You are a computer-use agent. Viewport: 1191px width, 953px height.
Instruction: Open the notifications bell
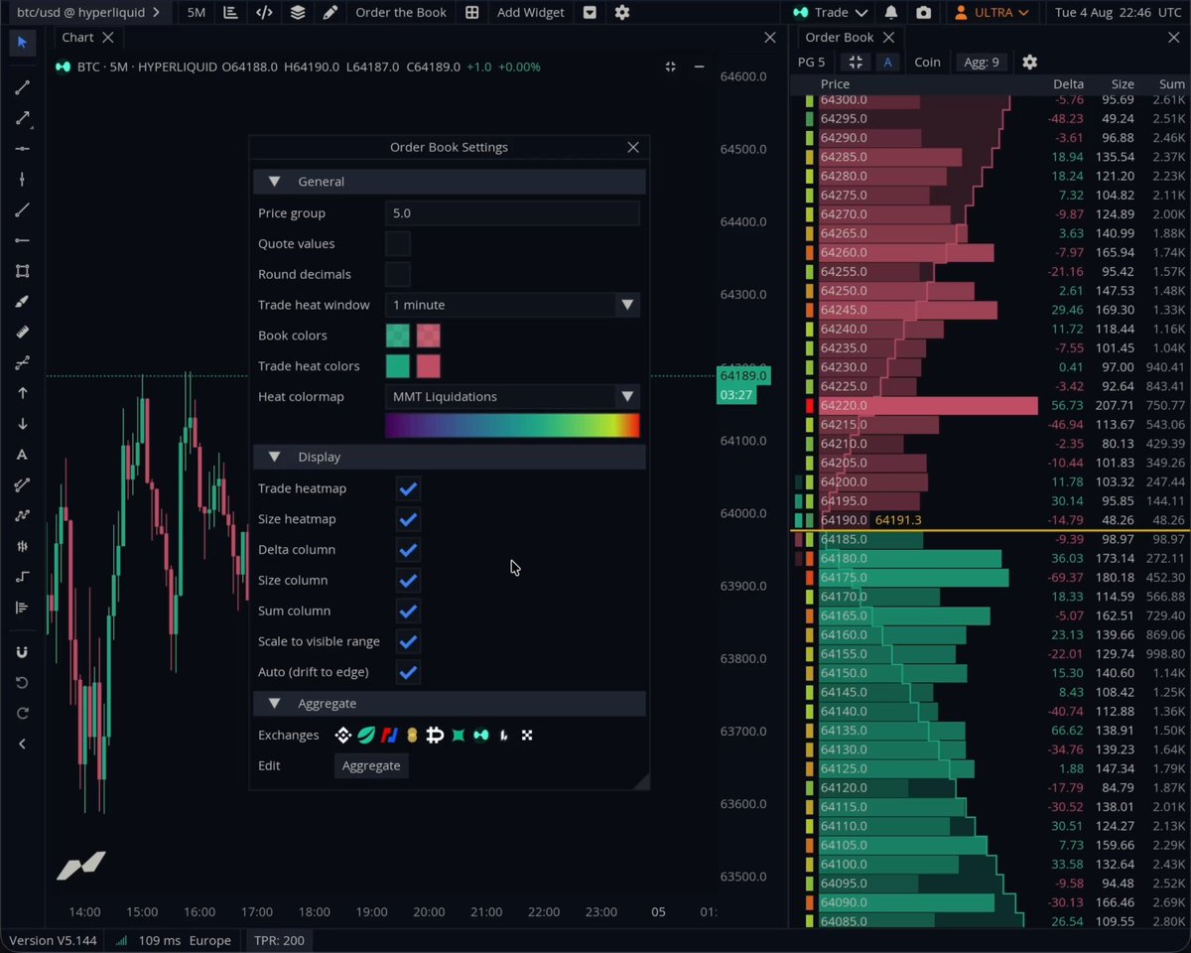(x=891, y=13)
